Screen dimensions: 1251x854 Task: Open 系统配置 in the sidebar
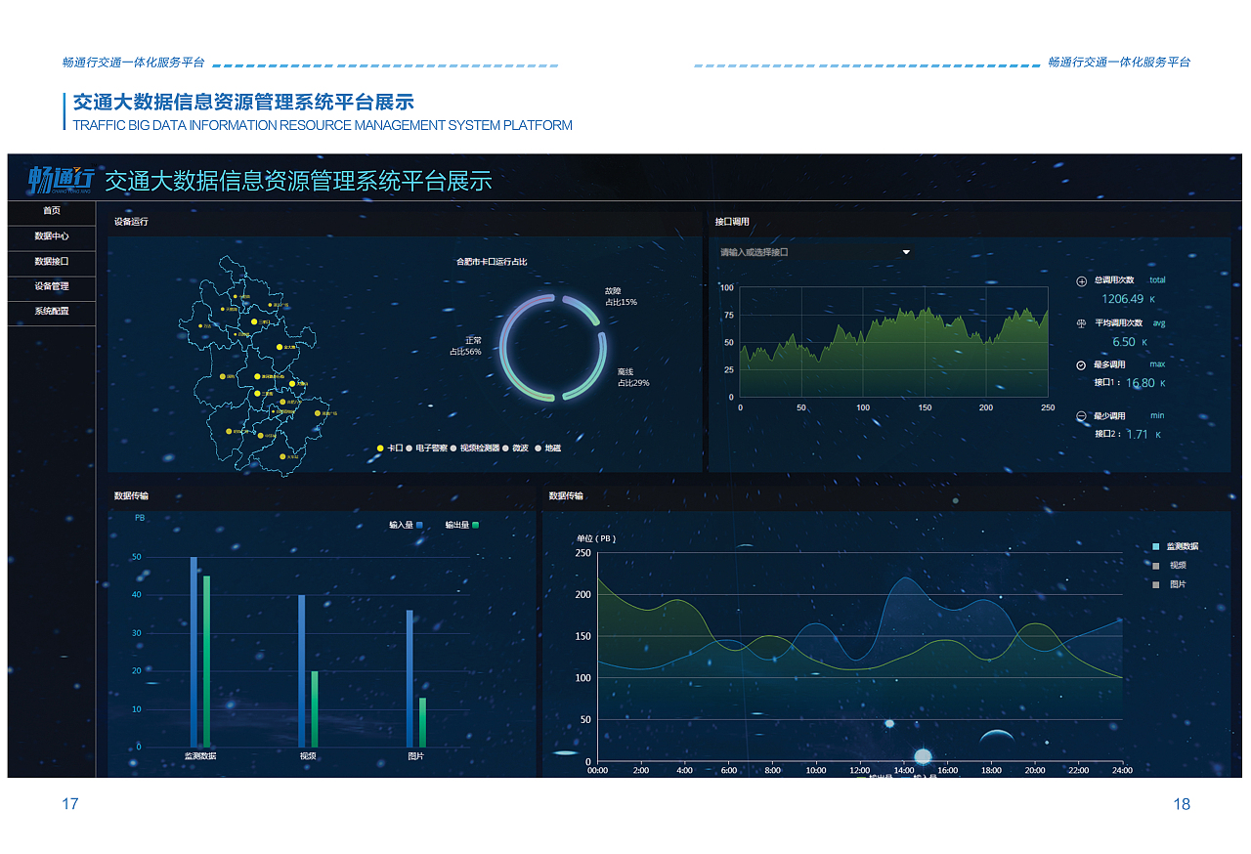pos(52,312)
